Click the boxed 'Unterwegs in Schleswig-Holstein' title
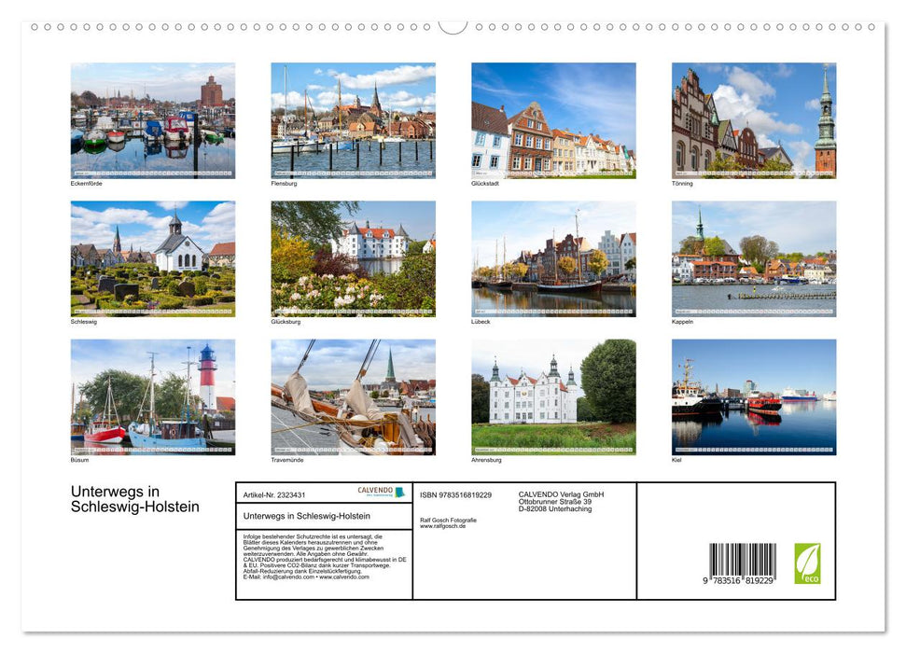The image size is (906, 653). pyautogui.click(x=307, y=516)
